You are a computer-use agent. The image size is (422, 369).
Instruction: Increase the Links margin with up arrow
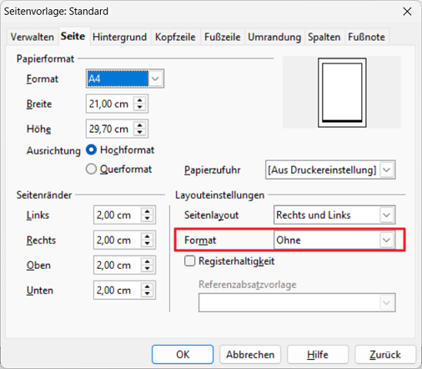tap(148, 211)
